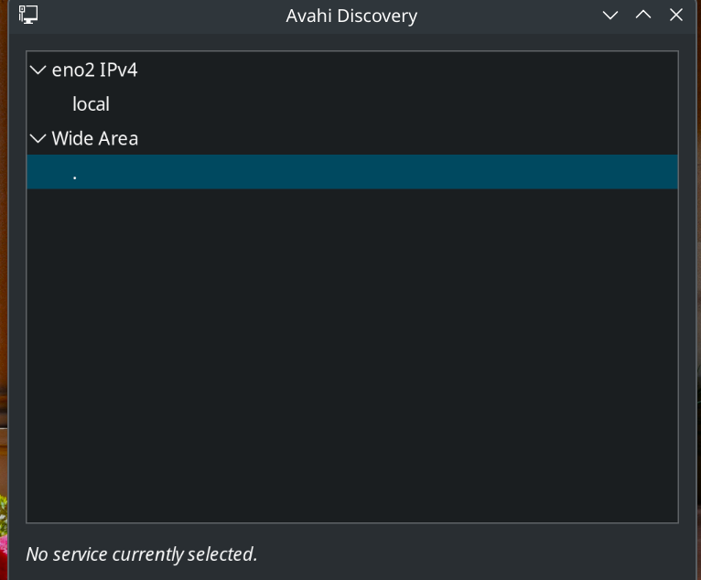Maximize the Avahi Discovery window
Screen dimensions: 701x580
tap(643, 16)
